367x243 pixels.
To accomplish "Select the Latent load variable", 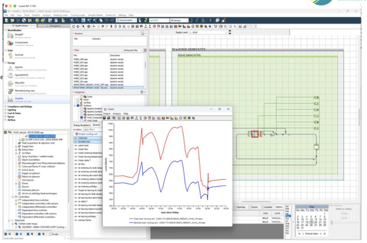I will (x=83, y=145).
